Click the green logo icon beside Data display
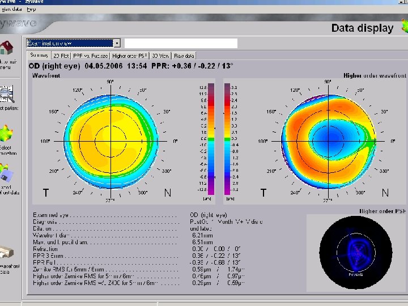Viewport: 408px width, 306px height. [403, 27]
